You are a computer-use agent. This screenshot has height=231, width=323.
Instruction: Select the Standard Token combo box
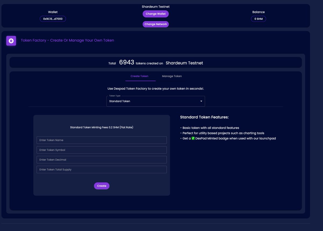click(x=156, y=101)
